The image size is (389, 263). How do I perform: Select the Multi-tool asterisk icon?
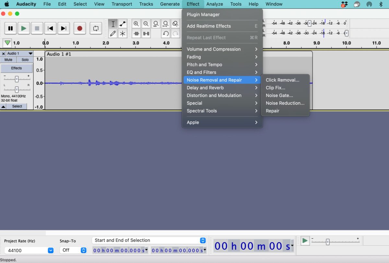pos(123,33)
